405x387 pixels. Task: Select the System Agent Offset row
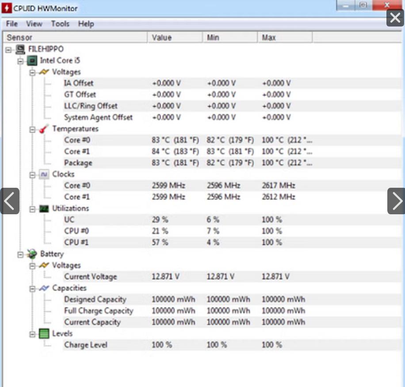(x=232, y=118)
